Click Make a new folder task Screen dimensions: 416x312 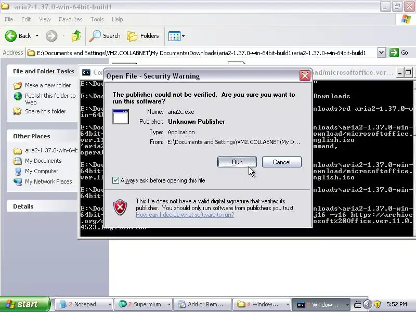coord(48,85)
